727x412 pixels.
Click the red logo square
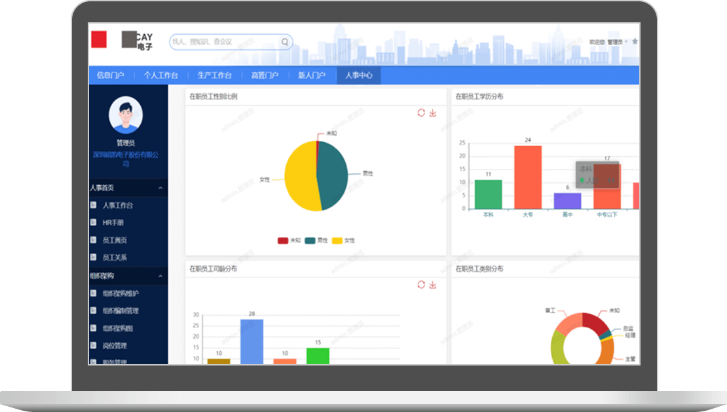99,39
